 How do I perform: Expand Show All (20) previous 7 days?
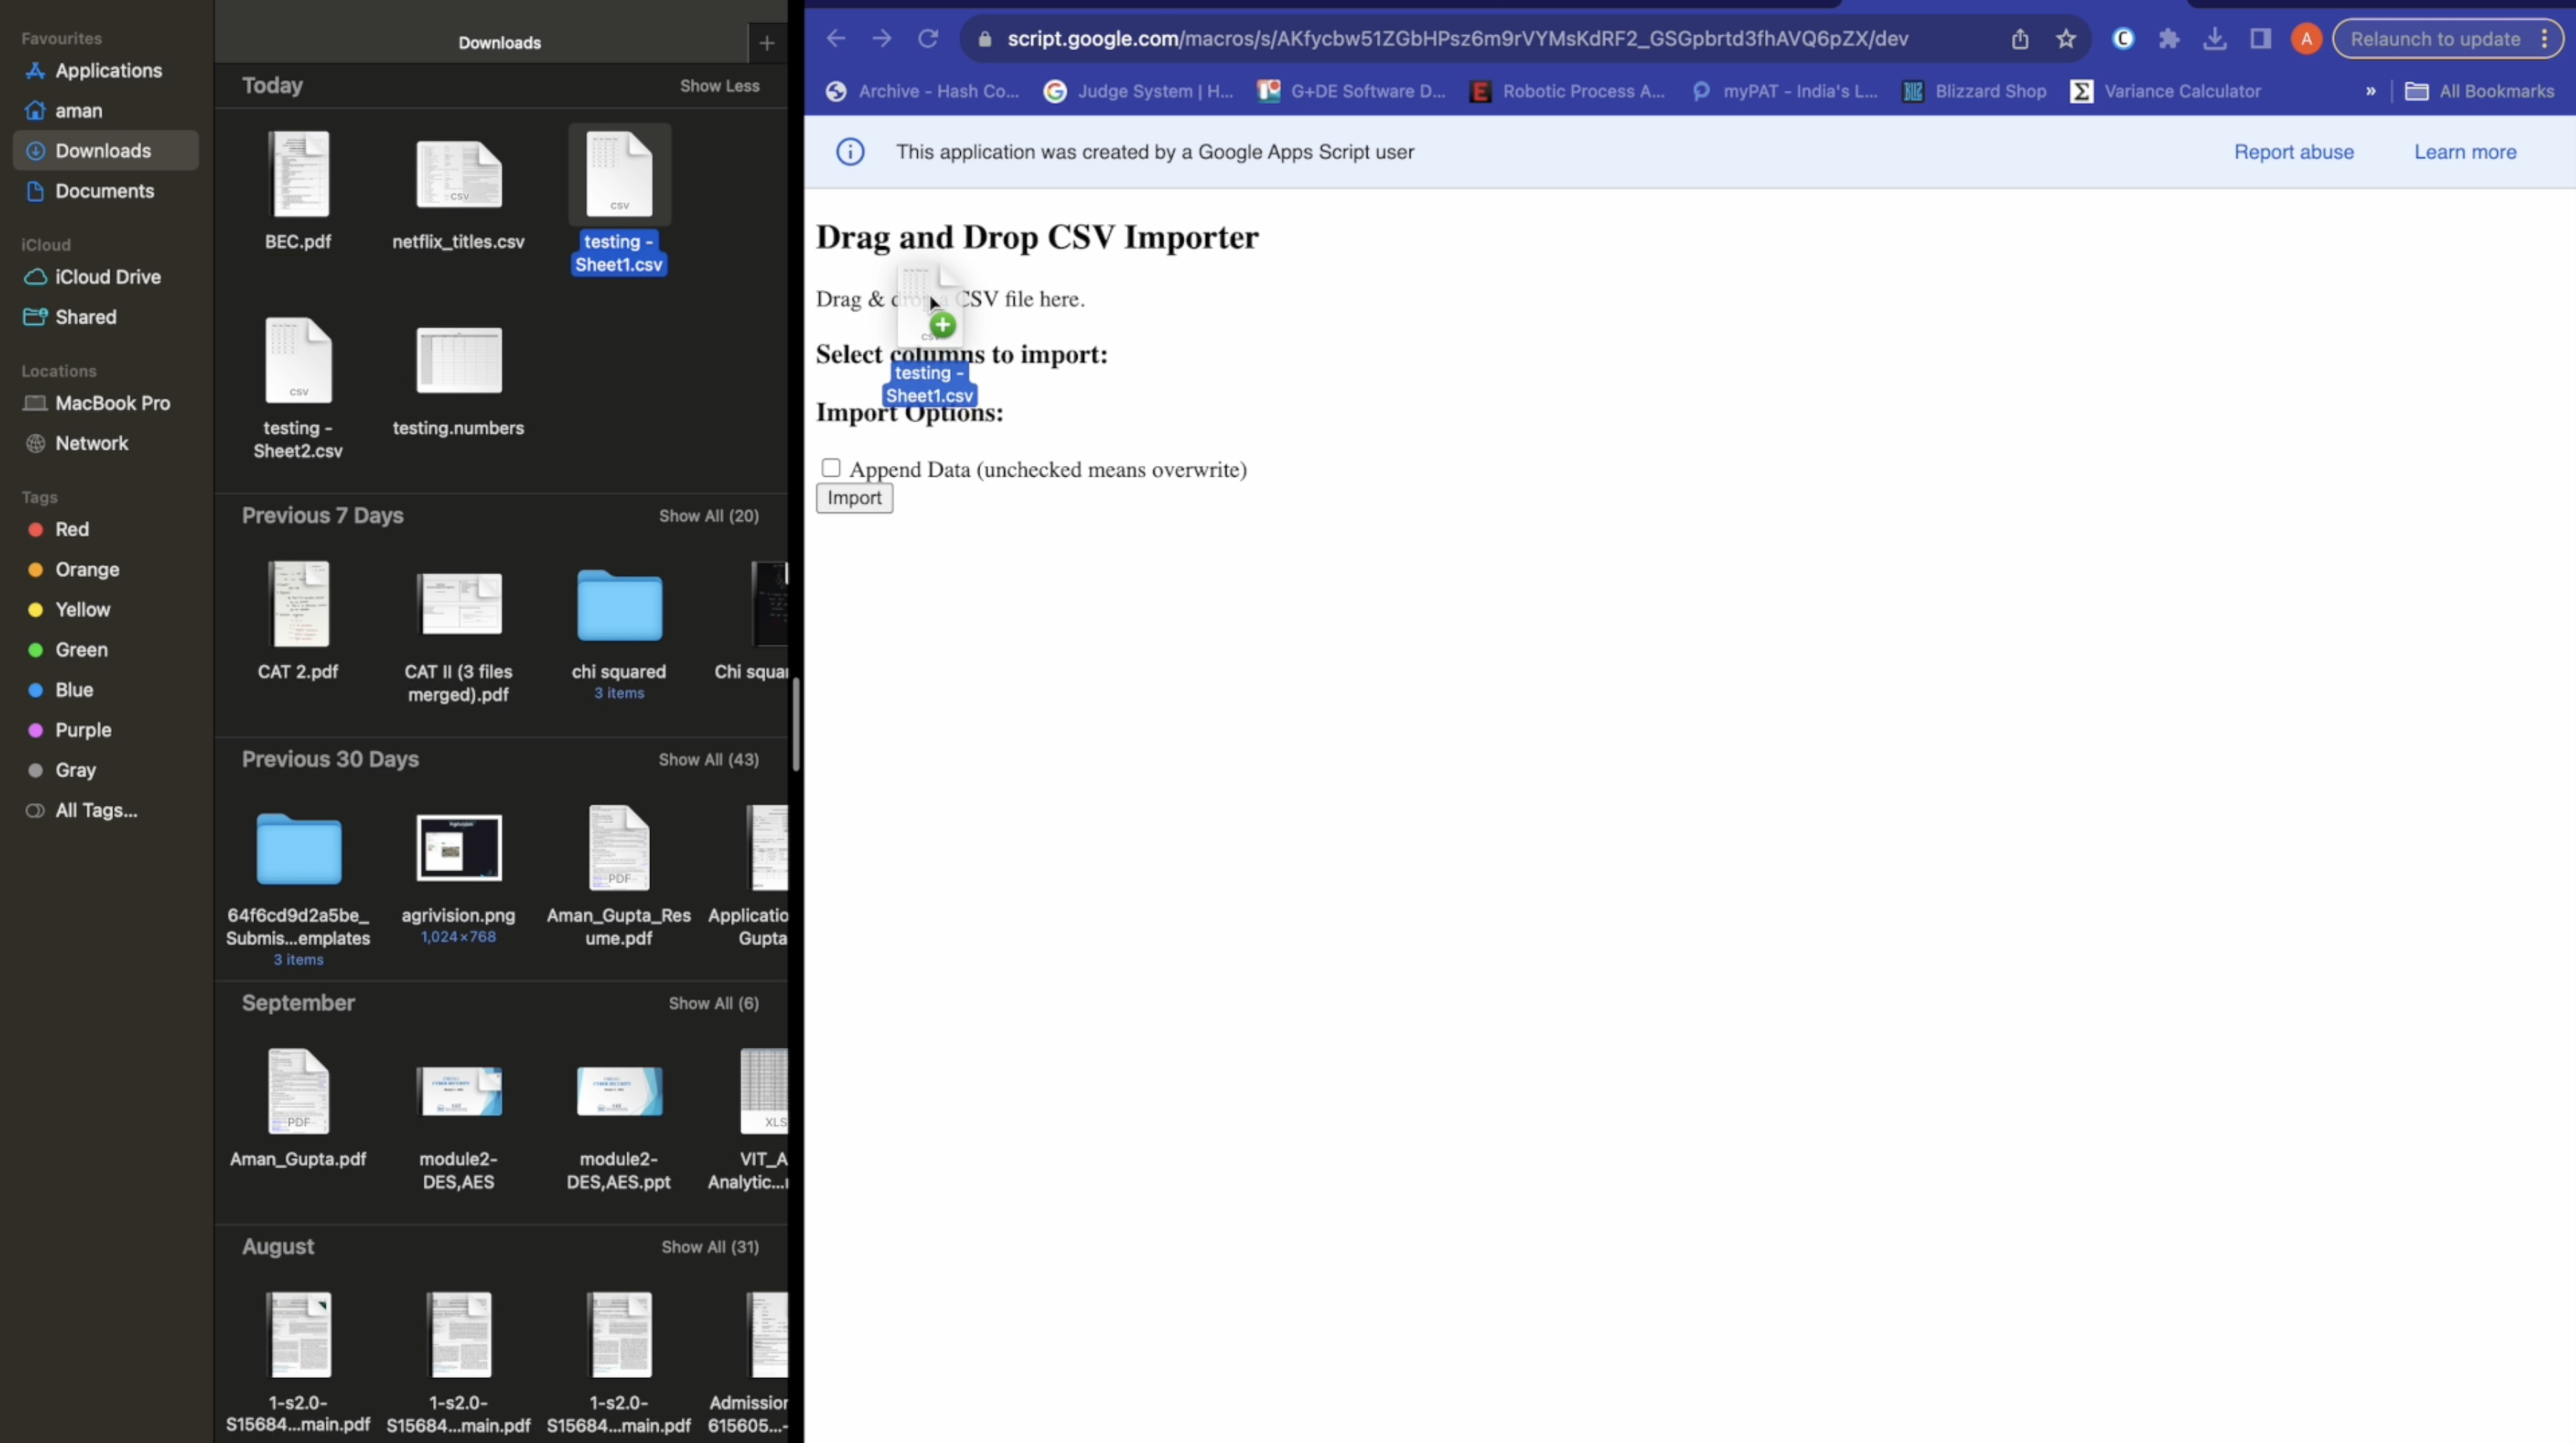[x=706, y=515]
